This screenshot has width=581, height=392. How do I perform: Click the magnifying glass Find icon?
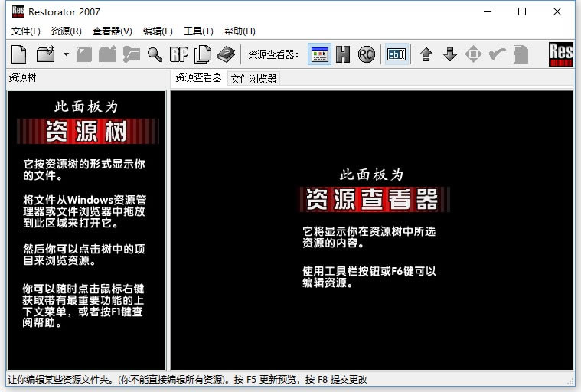point(155,54)
